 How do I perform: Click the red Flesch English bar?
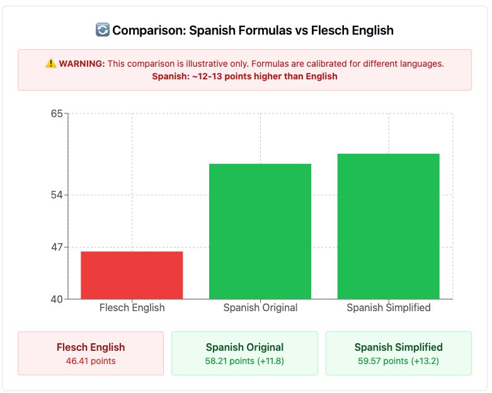pos(132,275)
